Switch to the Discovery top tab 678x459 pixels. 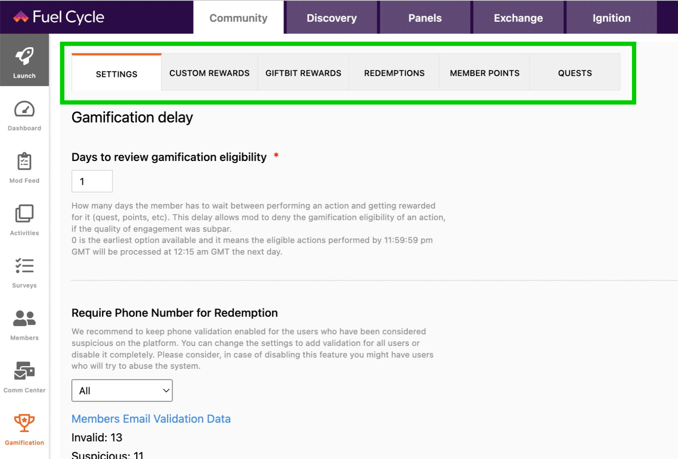332,18
